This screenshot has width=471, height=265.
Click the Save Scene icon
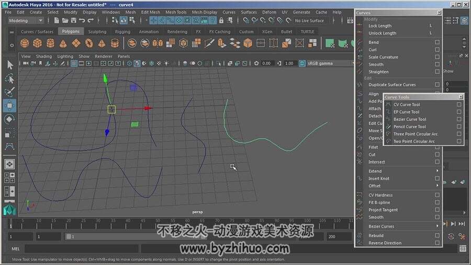tap(74, 20)
